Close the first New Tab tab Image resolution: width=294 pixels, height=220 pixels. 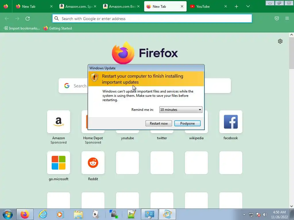pyautogui.click(x=51, y=6)
